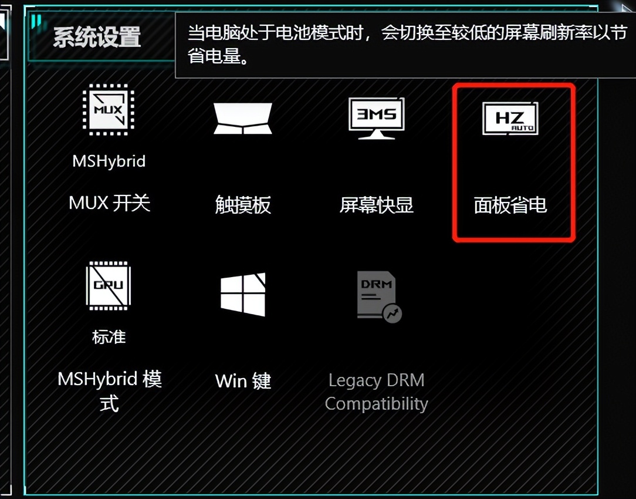Toggle the Win 键 lock label
The image size is (636, 499).
(243, 381)
